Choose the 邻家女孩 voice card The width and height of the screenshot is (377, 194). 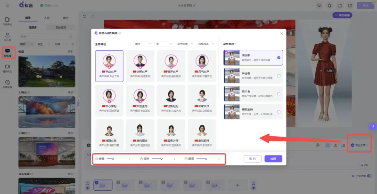pos(202,101)
